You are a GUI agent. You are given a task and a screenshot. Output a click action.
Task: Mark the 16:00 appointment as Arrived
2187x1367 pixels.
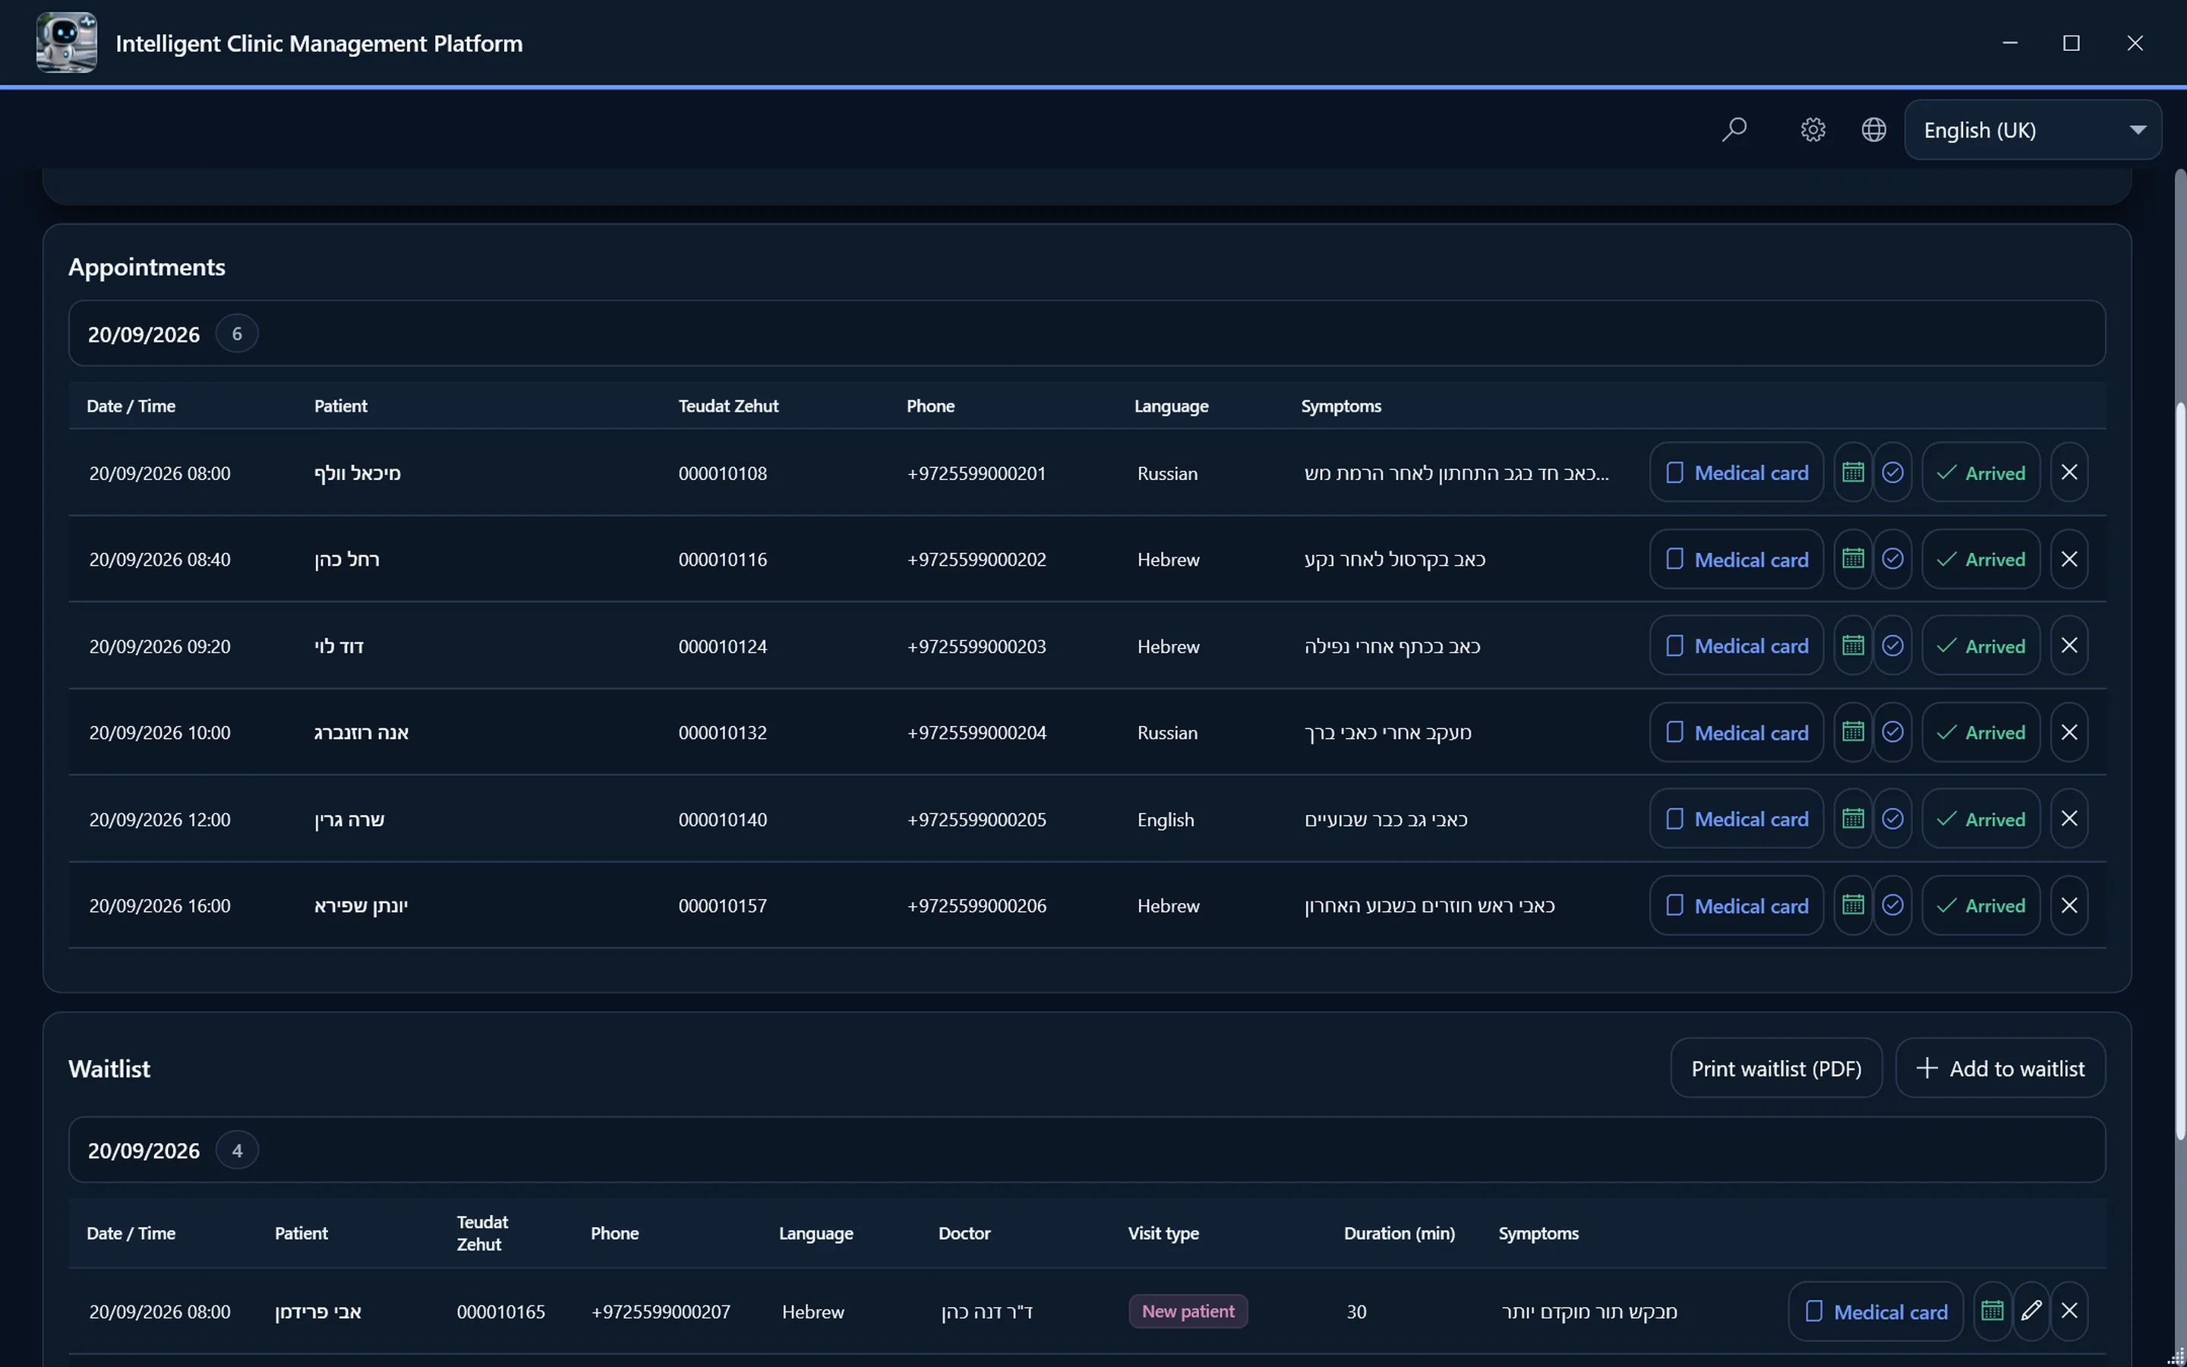tap(1980, 905)
